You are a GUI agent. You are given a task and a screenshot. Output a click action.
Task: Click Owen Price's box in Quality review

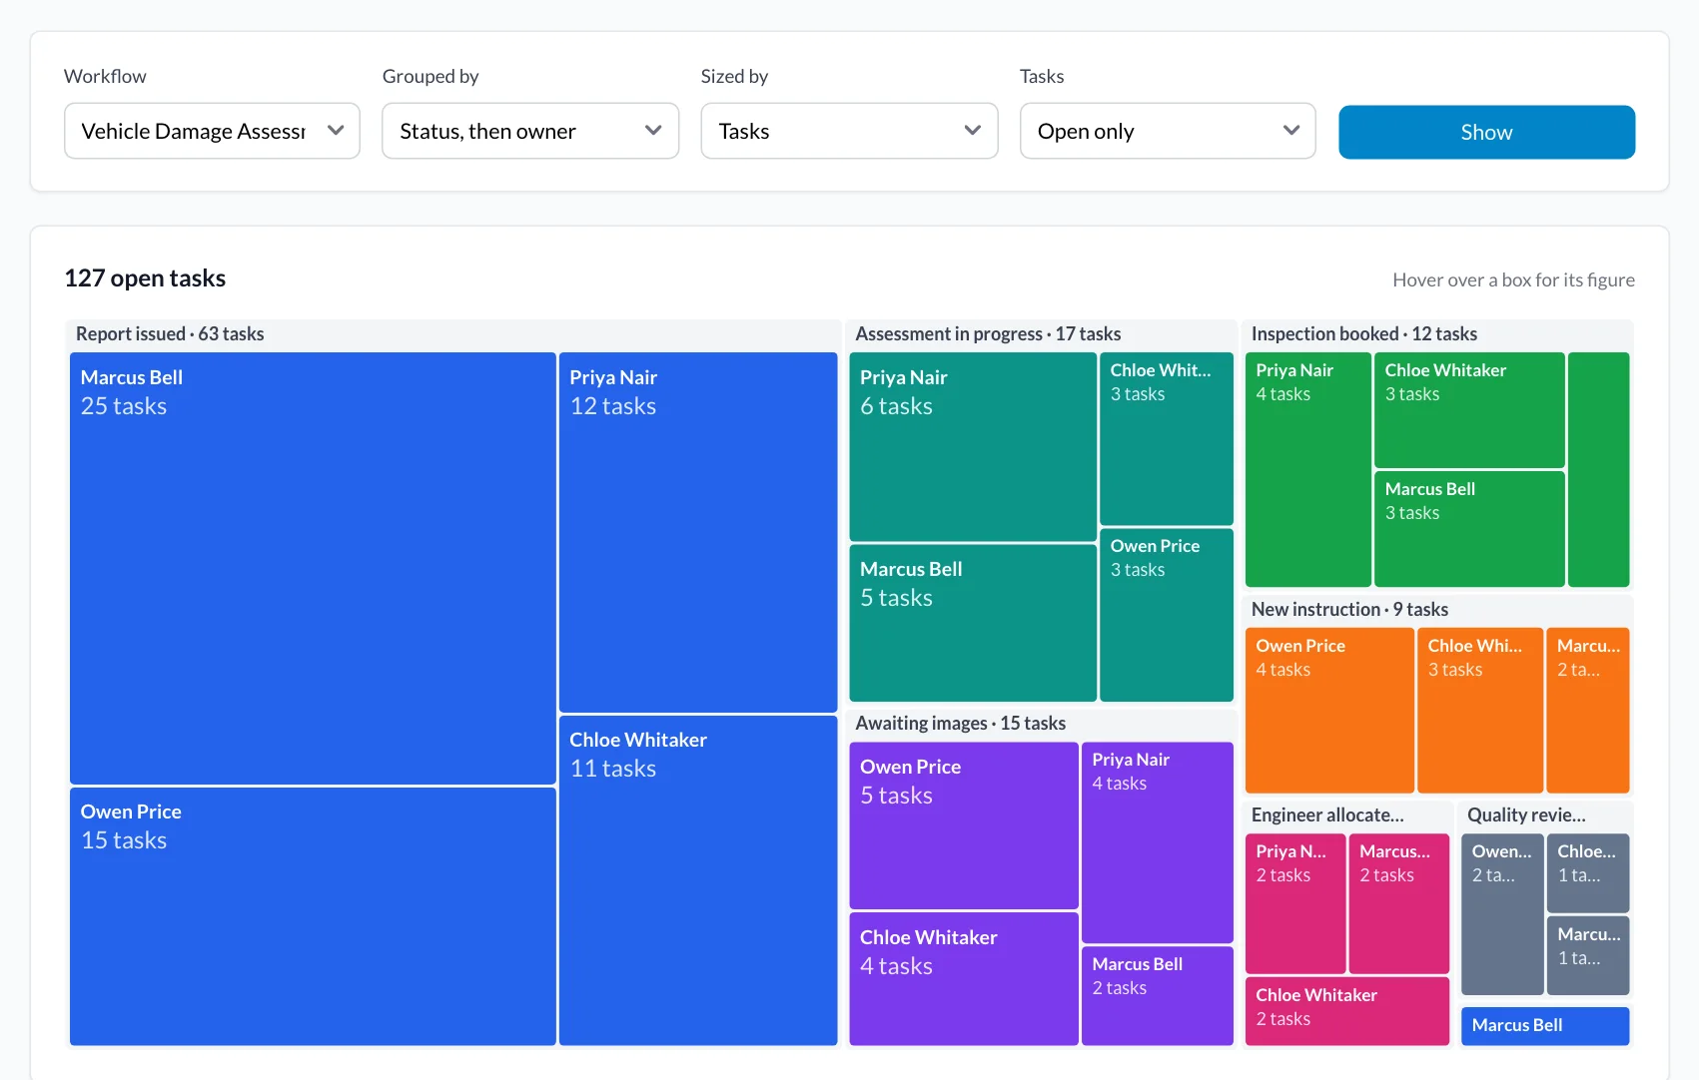(x=1502, y=914)
